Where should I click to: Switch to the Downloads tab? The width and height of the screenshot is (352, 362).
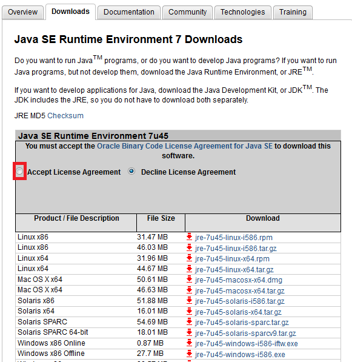pos(70,12)
